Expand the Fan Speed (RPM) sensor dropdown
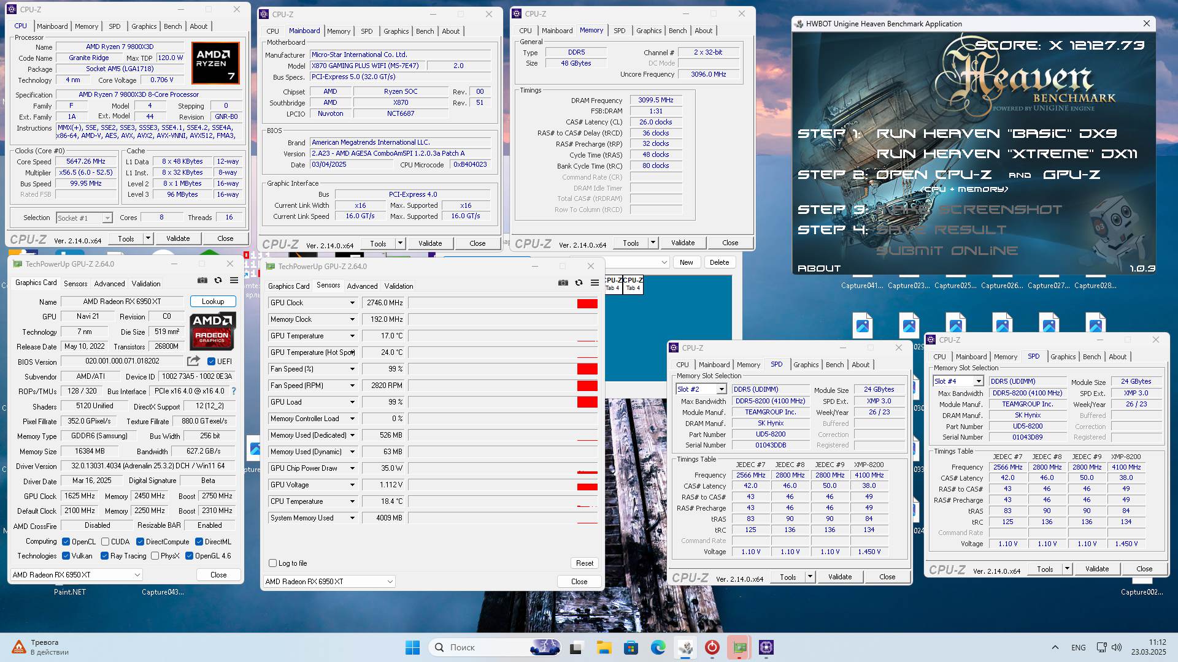 click(352, 386)
